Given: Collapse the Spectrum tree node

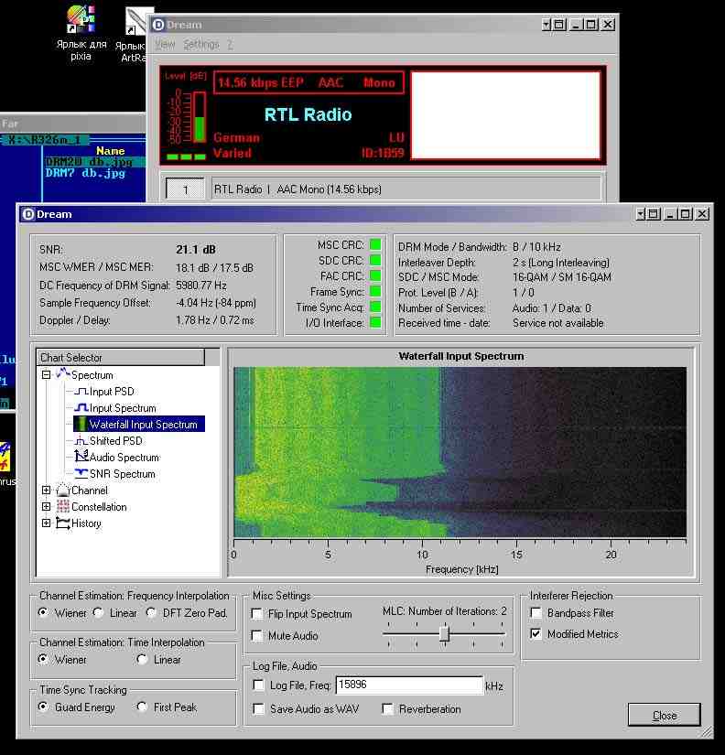Looking at the screenshot, I should (46, 375).
